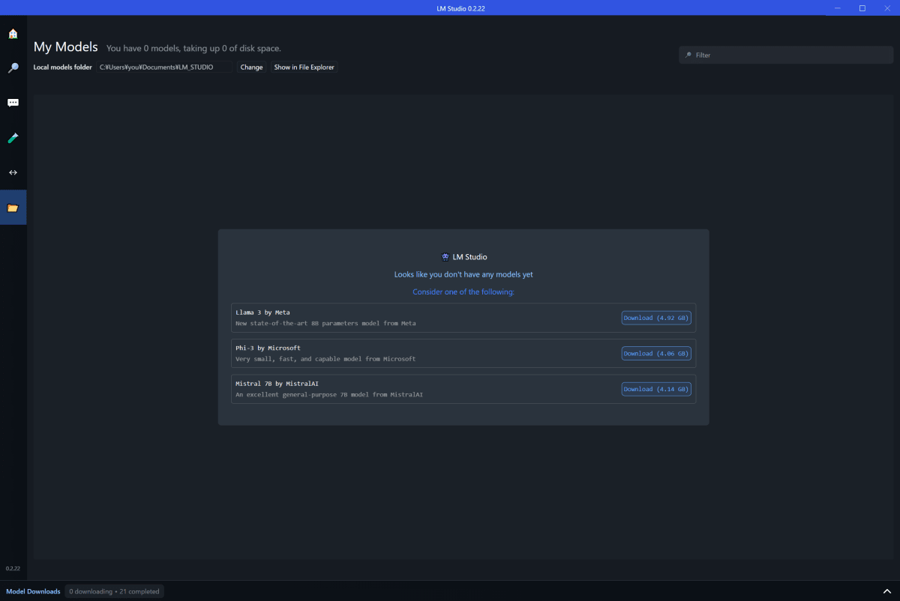This screenshot has width=900, height=601.
Task: Click the magnifier icon in Filter box
Action: click(688, 55)
